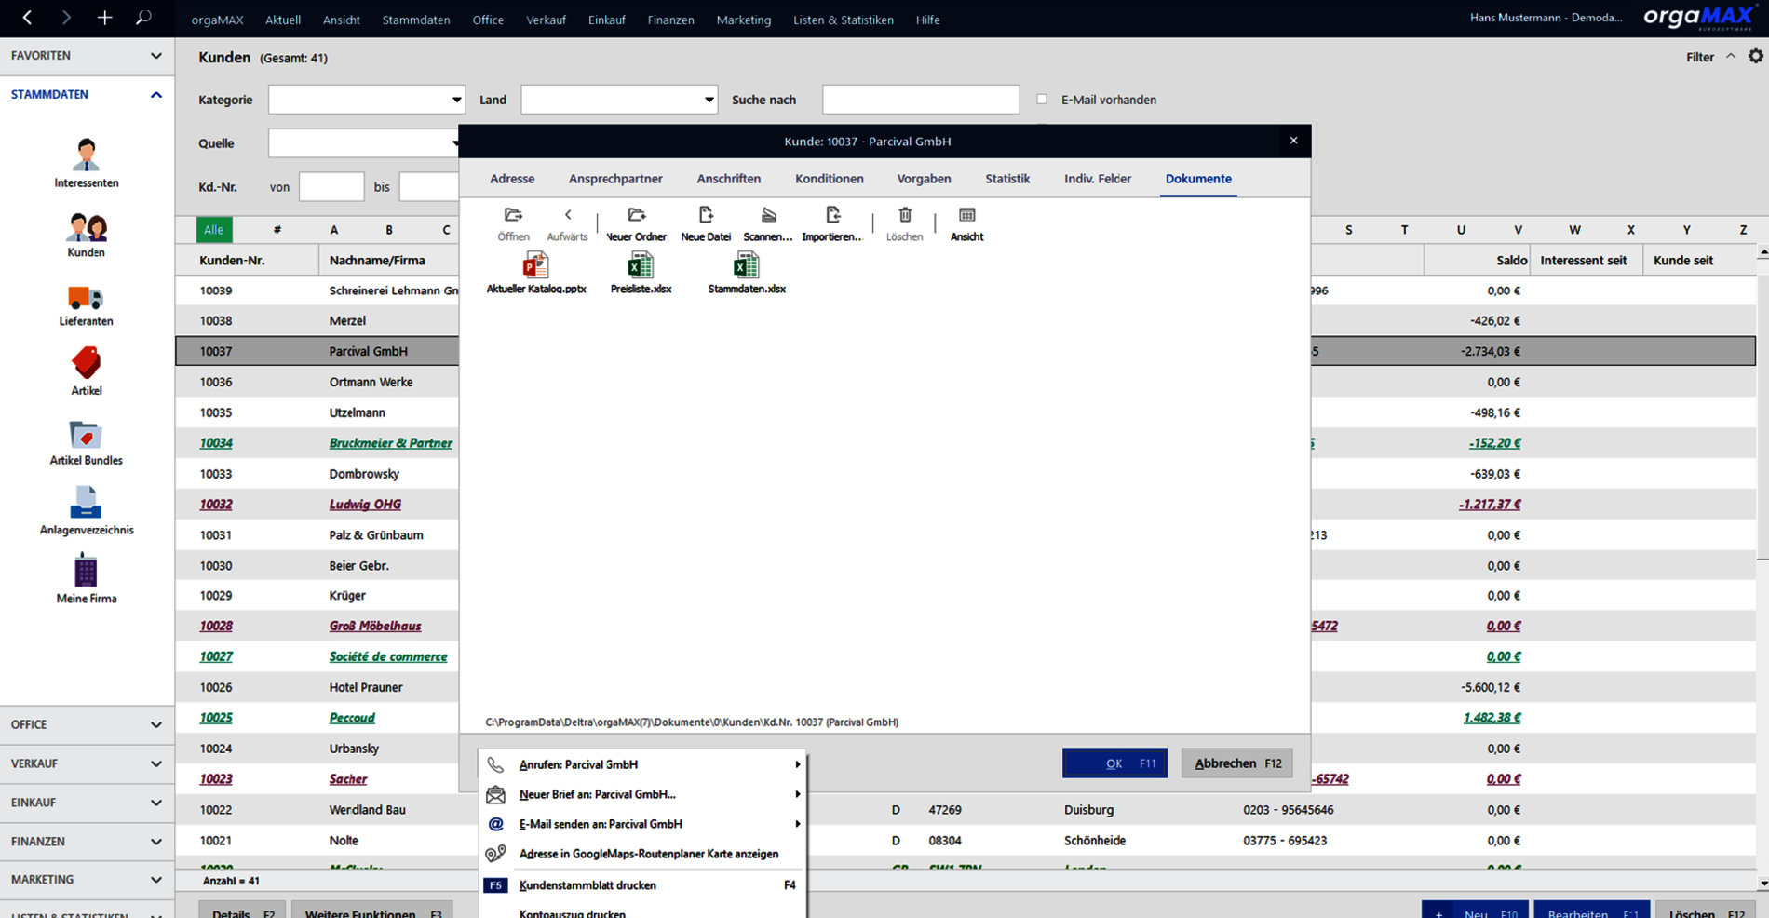Filter customers by letter S
This screenshot has height=918, width=1769.
pos(1348,230)
